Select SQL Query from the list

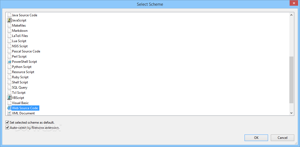click(19, 87)
